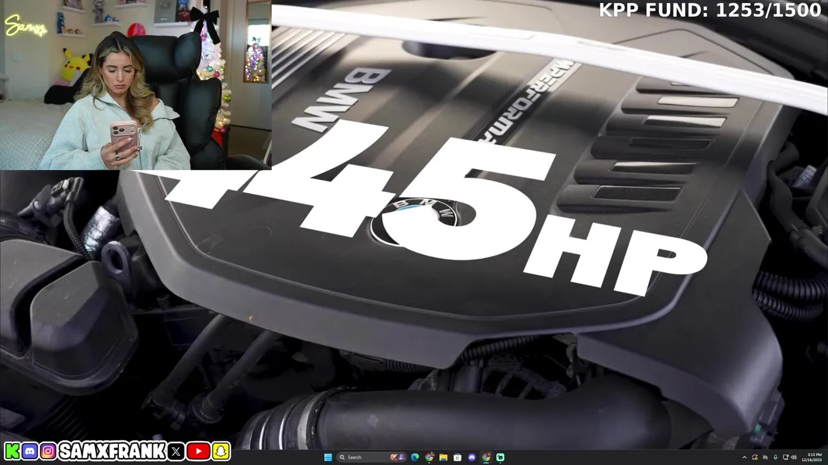
Task: Launch Microsoft Store from the taskbar
Action: [457, 457]
